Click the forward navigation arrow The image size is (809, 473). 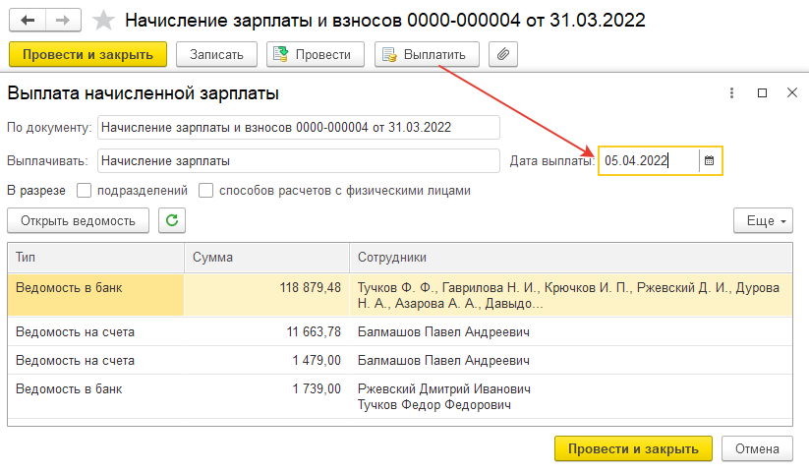pyautogui.click(x=63, y=20)
